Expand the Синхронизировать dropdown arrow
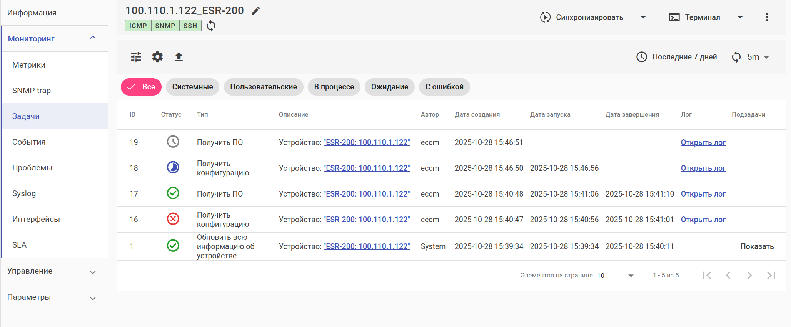The image size is (791, 327). click(x=643, y=17)
